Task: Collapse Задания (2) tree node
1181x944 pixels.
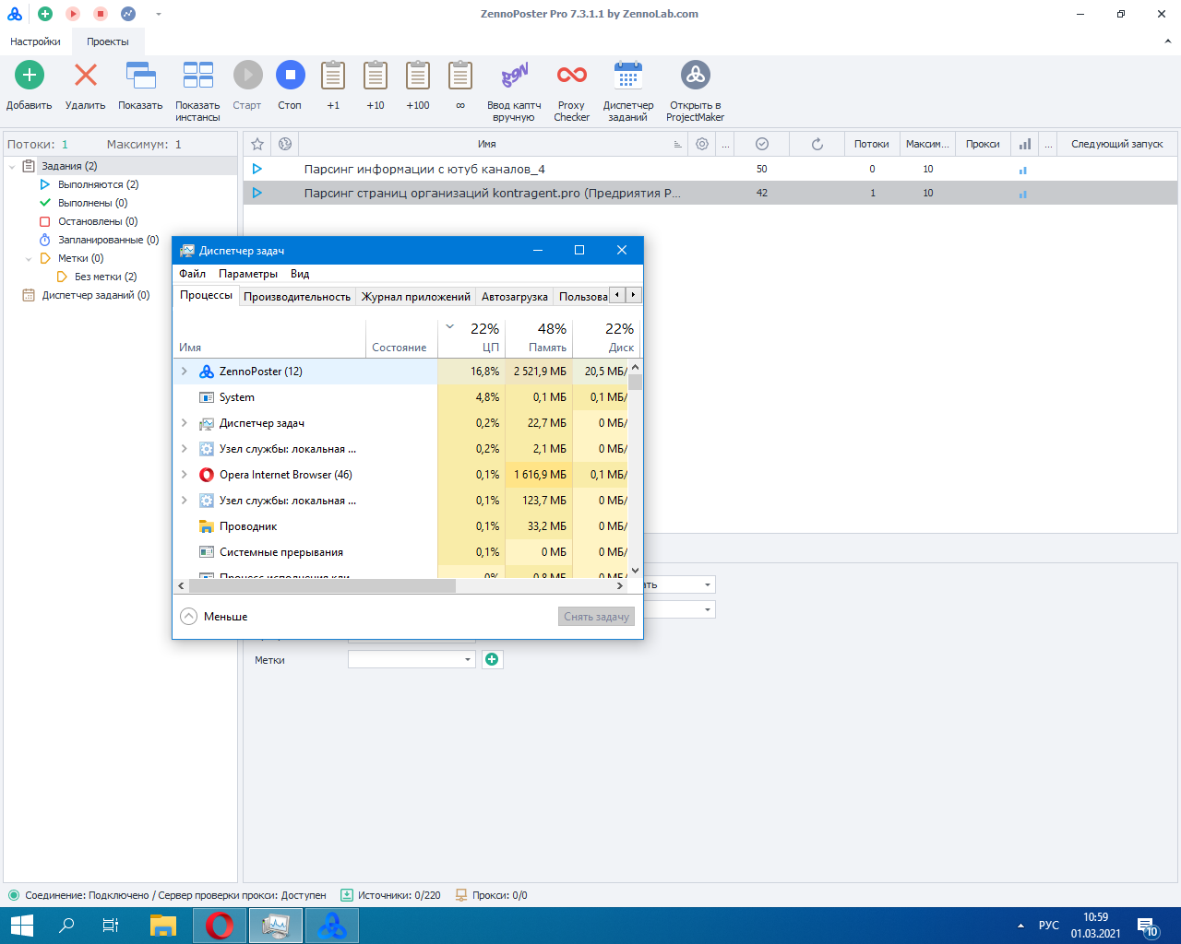Action: tap(12, 167)
